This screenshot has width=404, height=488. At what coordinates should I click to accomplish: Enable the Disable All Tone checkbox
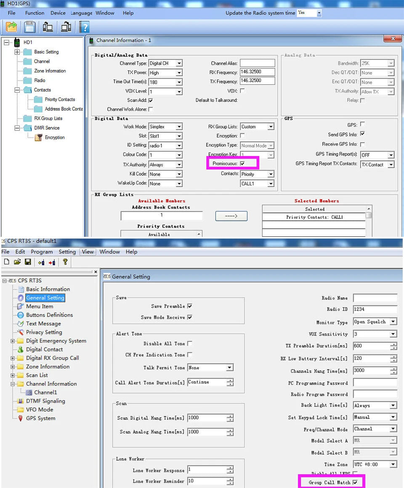click(x=190, y=343)
